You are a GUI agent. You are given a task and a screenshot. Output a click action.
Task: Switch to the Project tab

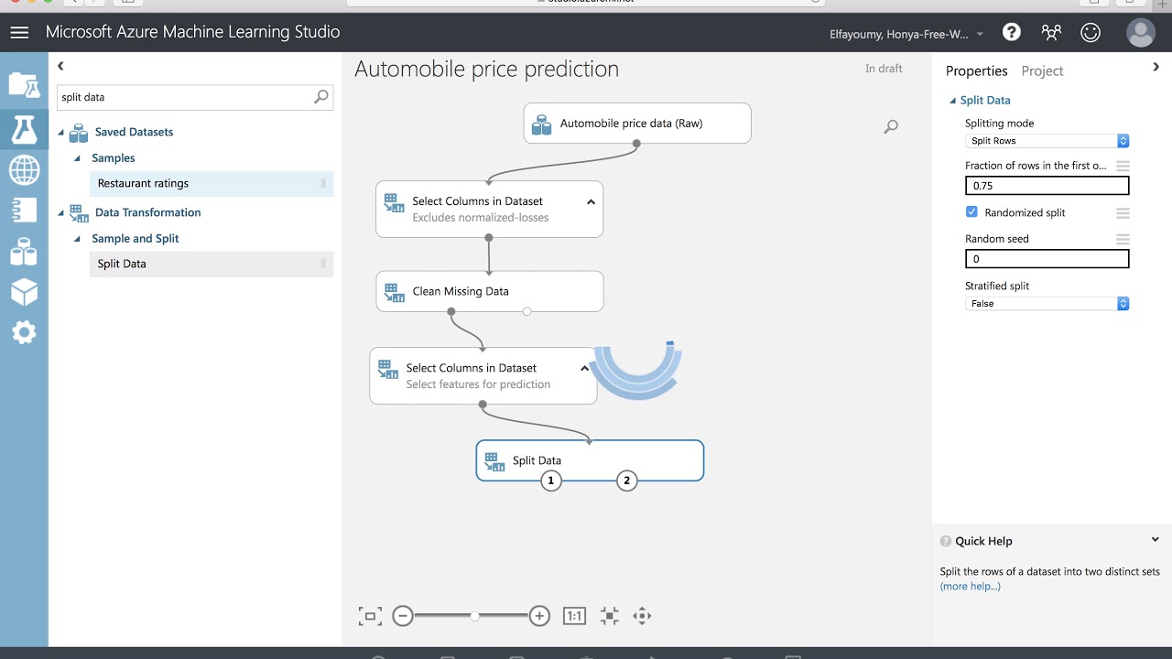tap(1042, 70)
